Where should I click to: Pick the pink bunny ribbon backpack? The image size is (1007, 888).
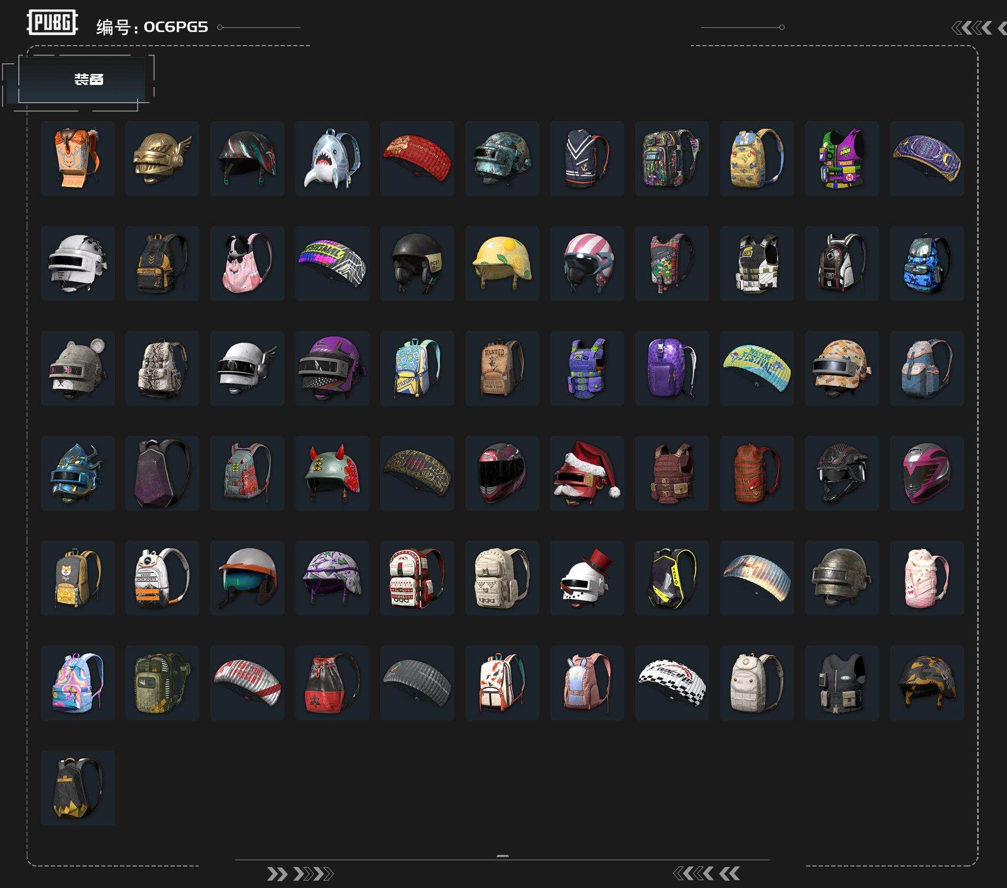point(927,578)
